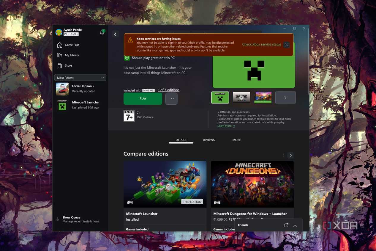Open Check Xbox service status link
This screenshot has height=251, width=376.
tap(261, 44)
